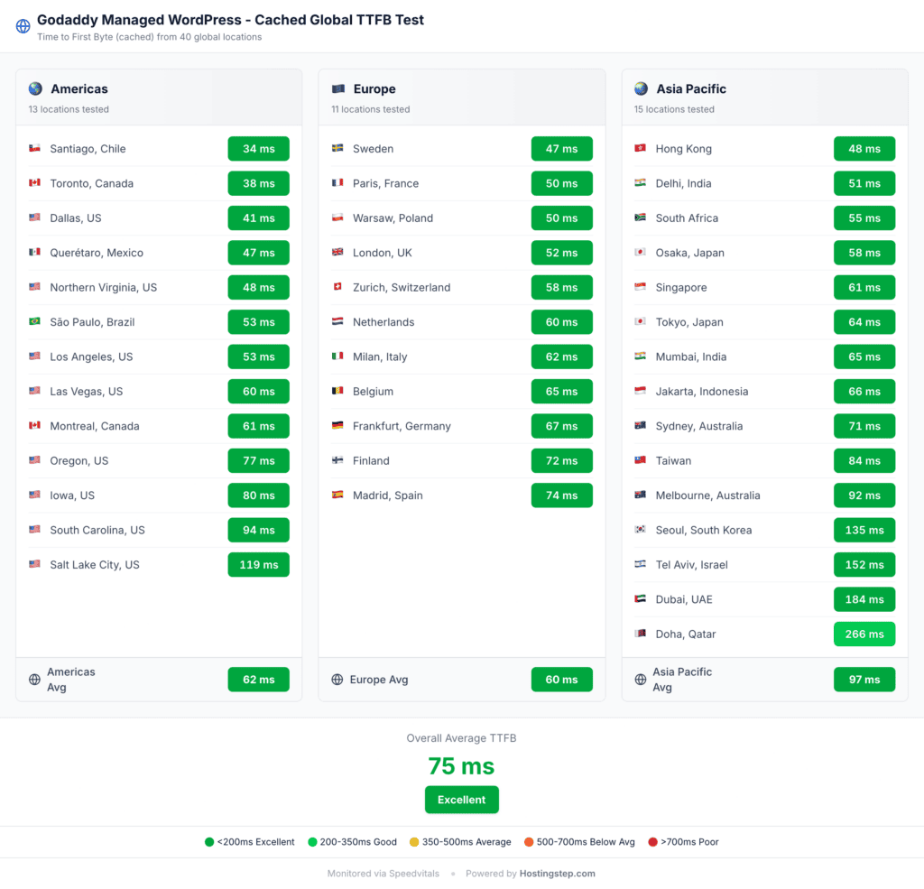924x889 pixels.
Task: Click the Europe EU flag icon
Action: [x=338, y=88]
